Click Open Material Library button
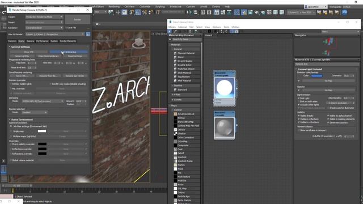 tap(48, 56)
